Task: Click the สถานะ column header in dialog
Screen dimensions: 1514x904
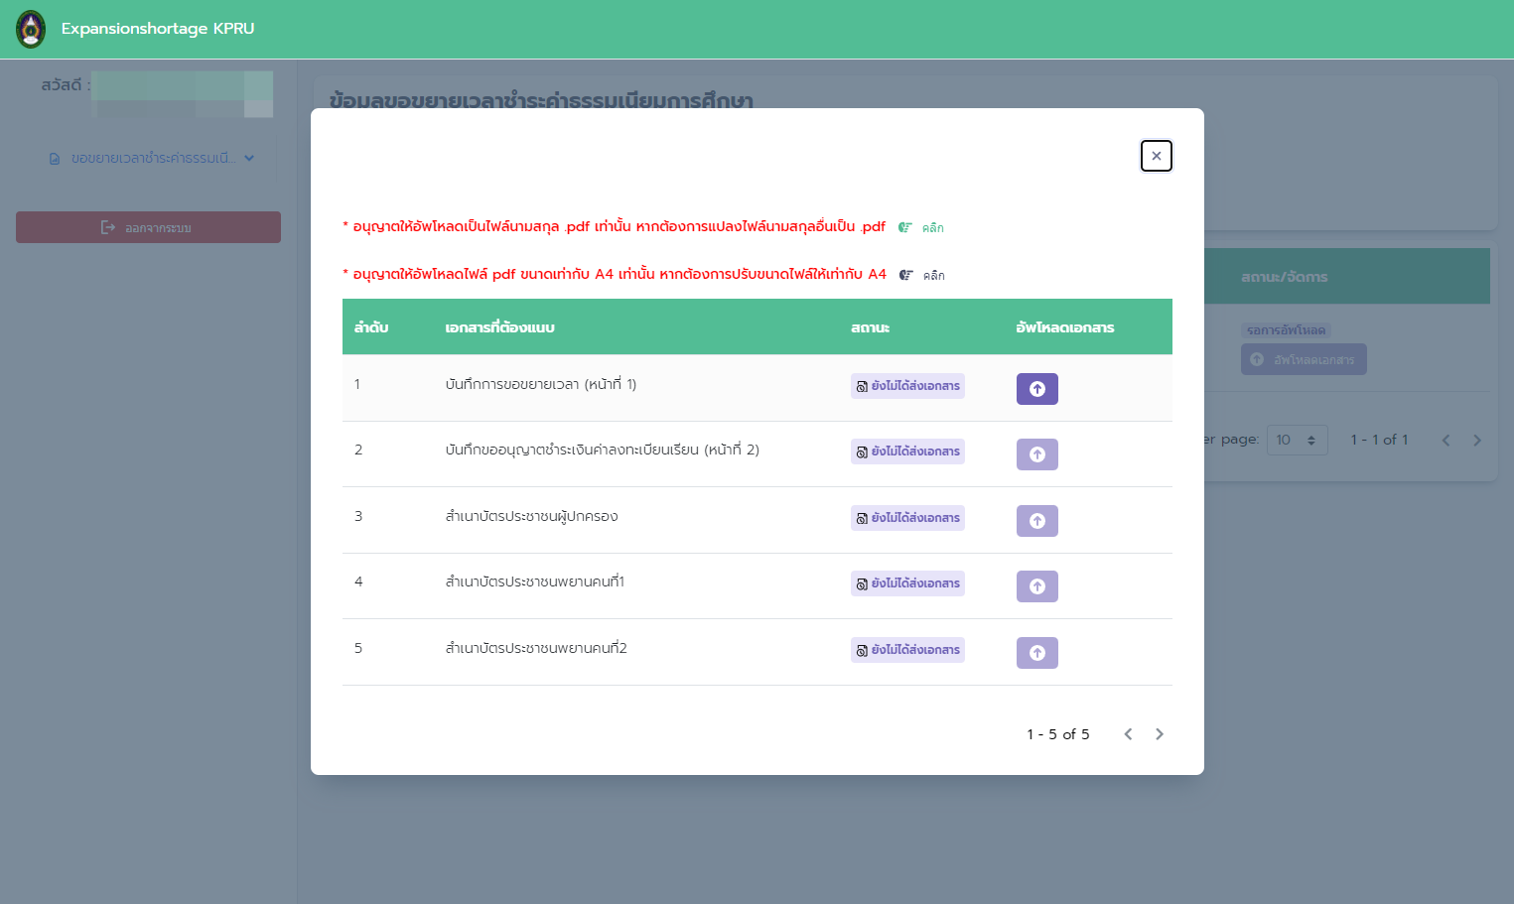Action: [x=870, y=327]
